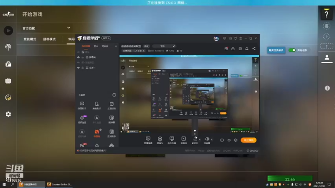Open the CS:GO stats gauge icon
This screenshot has width=335, height=188.
[8, 97]
